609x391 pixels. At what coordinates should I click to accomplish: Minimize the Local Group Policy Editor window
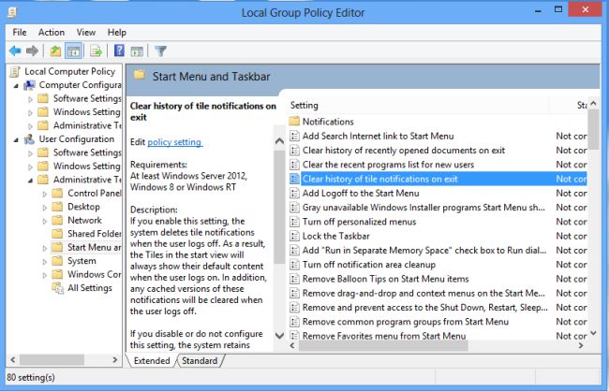coord(539,11)
